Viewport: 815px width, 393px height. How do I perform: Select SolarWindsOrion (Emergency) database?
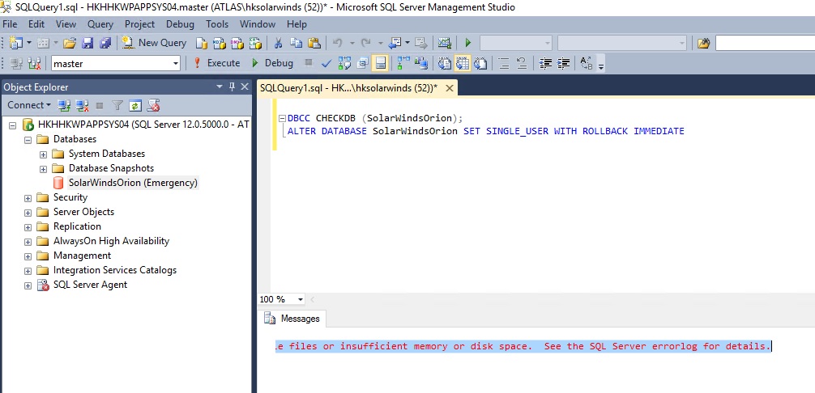coord(133,183)
